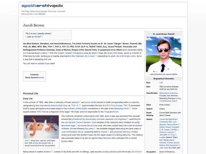Open the 'D-FENS' alias link
This screenshot has width=206, height=154.
click(x=174, y=130)
